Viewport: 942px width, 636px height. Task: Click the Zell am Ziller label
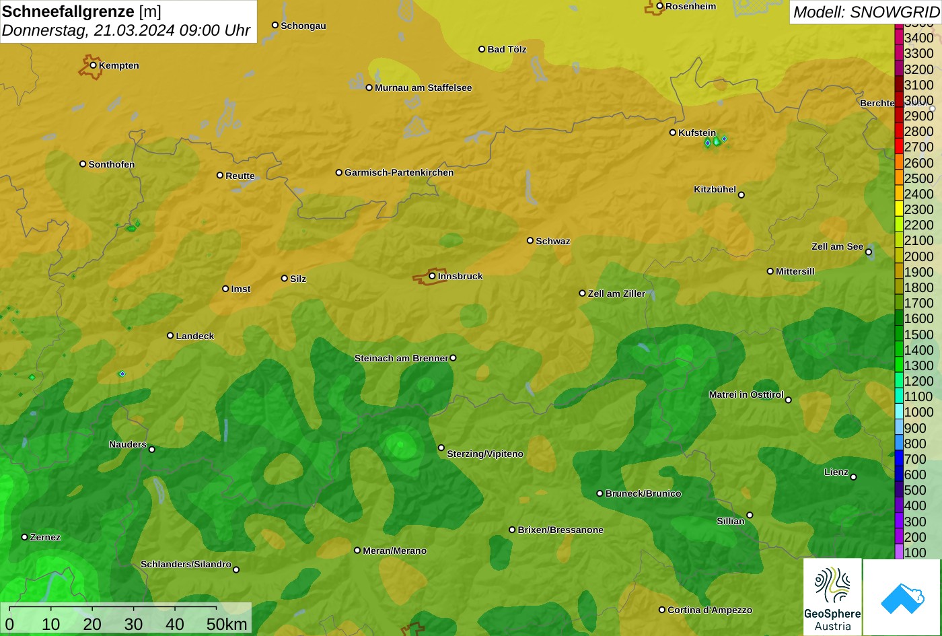click(x=616, y=293)
